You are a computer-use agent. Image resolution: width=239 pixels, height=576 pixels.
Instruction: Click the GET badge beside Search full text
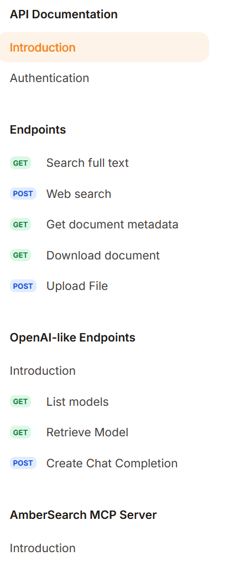point(20,163)
